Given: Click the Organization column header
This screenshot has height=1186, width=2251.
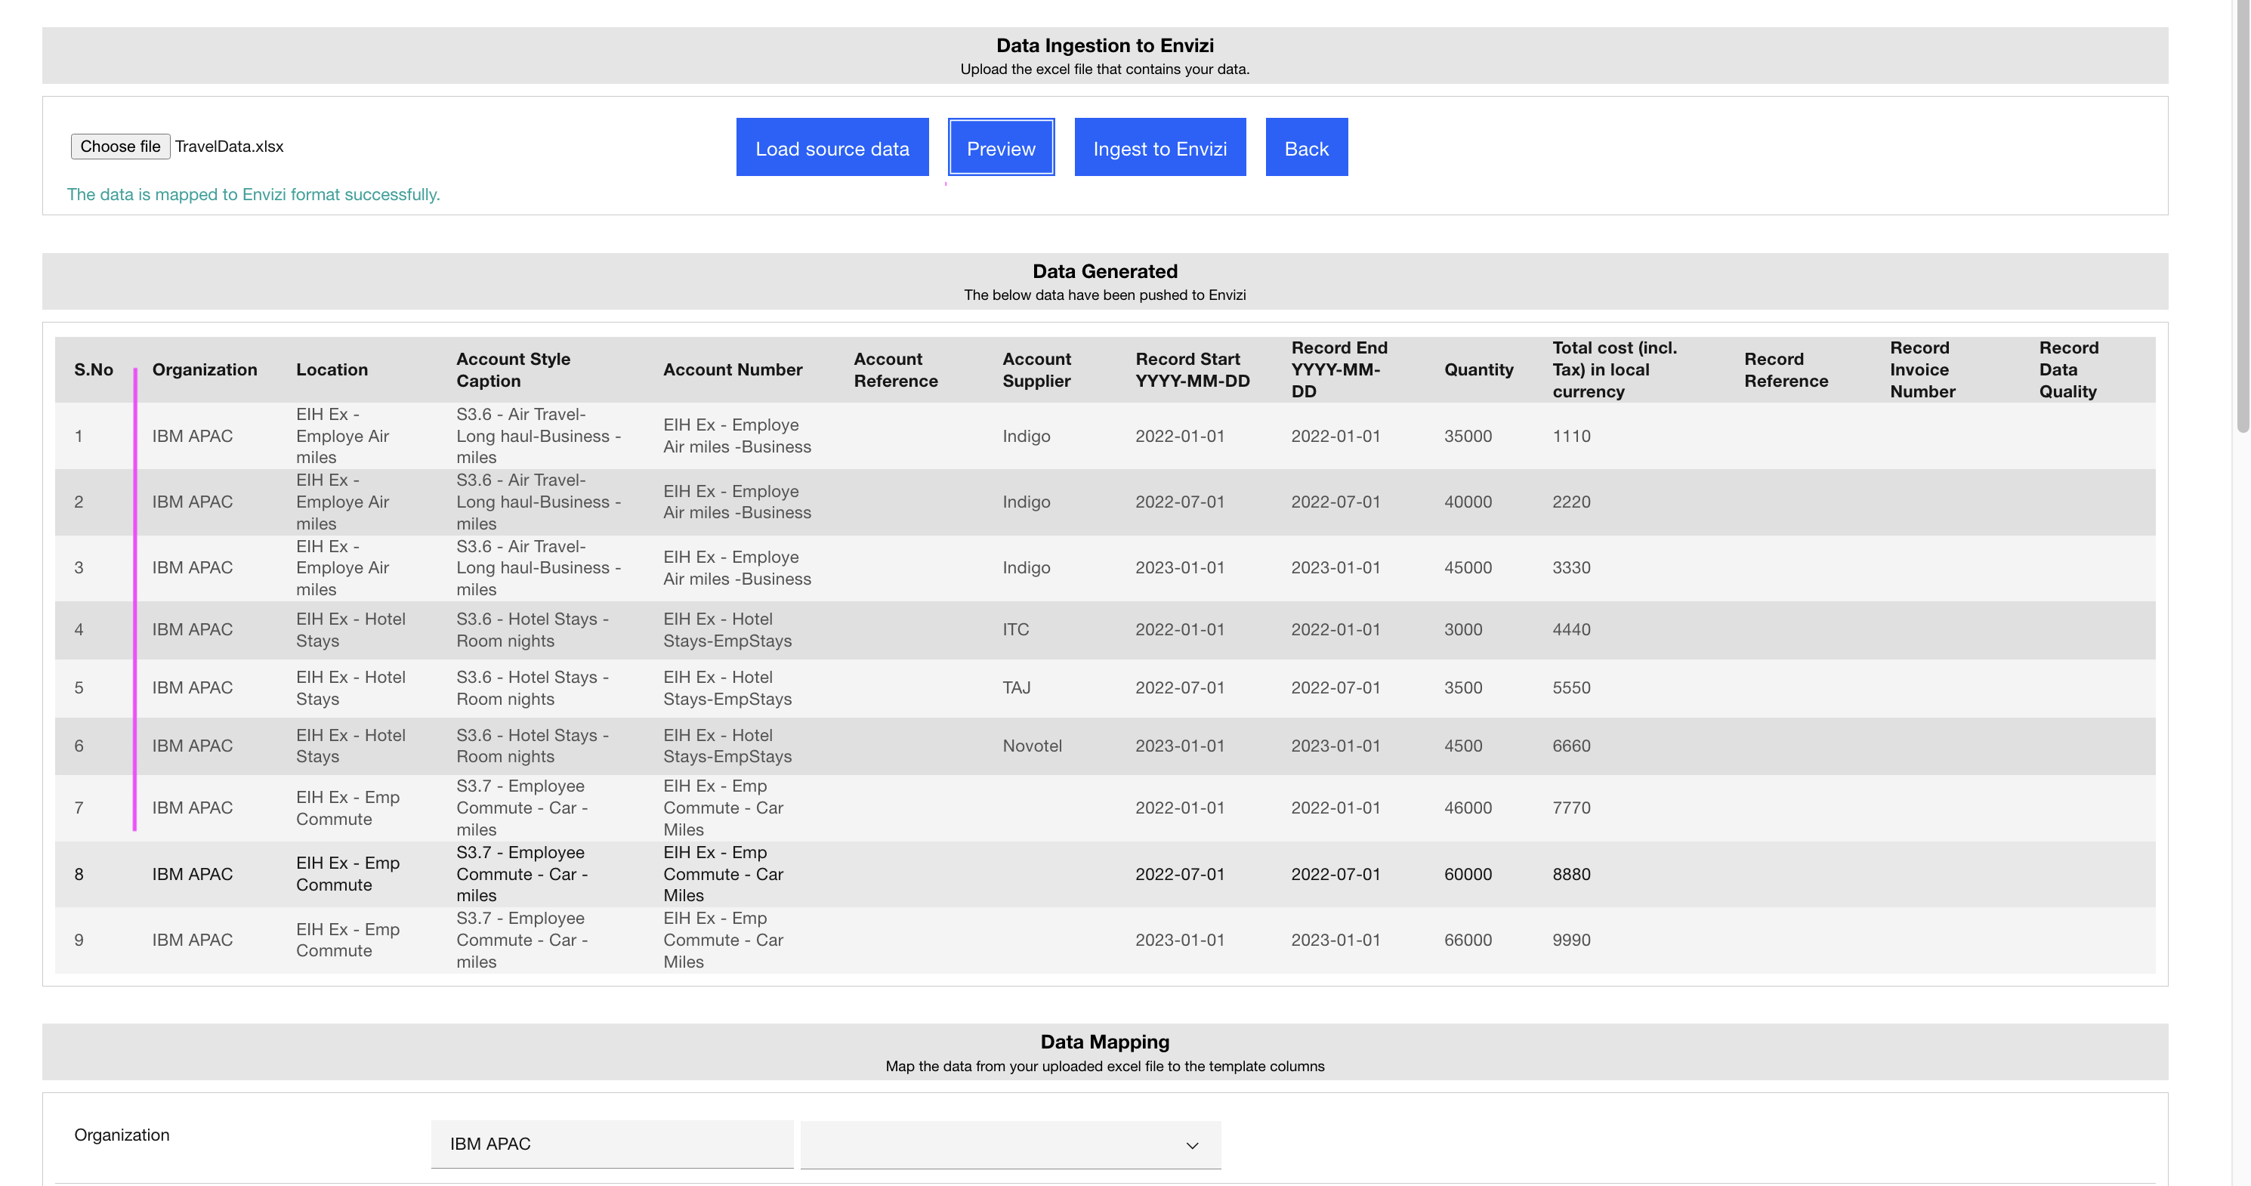Looking at the screenshot, I should point(205,369).
